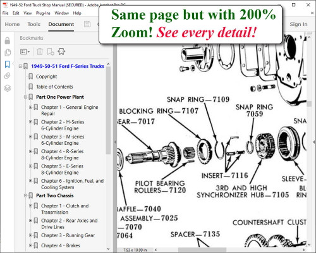This screenshot has height=253, width=316.
Task: Go to the Copyright bookmark
Action: [x=46, y=77]
